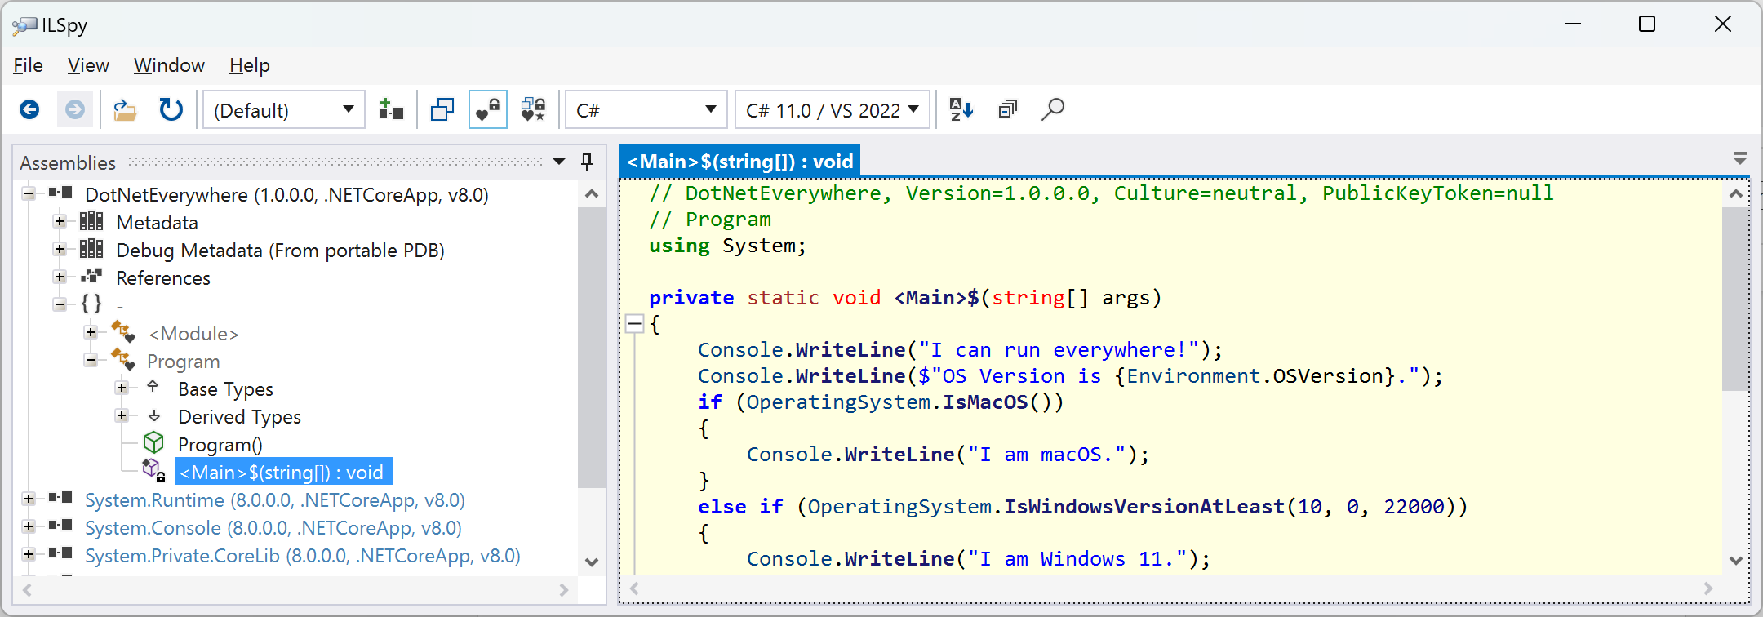Image resolution: width=1763 pixels, height=617 pixels.
Task: Toggle the show internal API padlock button
Action: (488, 109)
